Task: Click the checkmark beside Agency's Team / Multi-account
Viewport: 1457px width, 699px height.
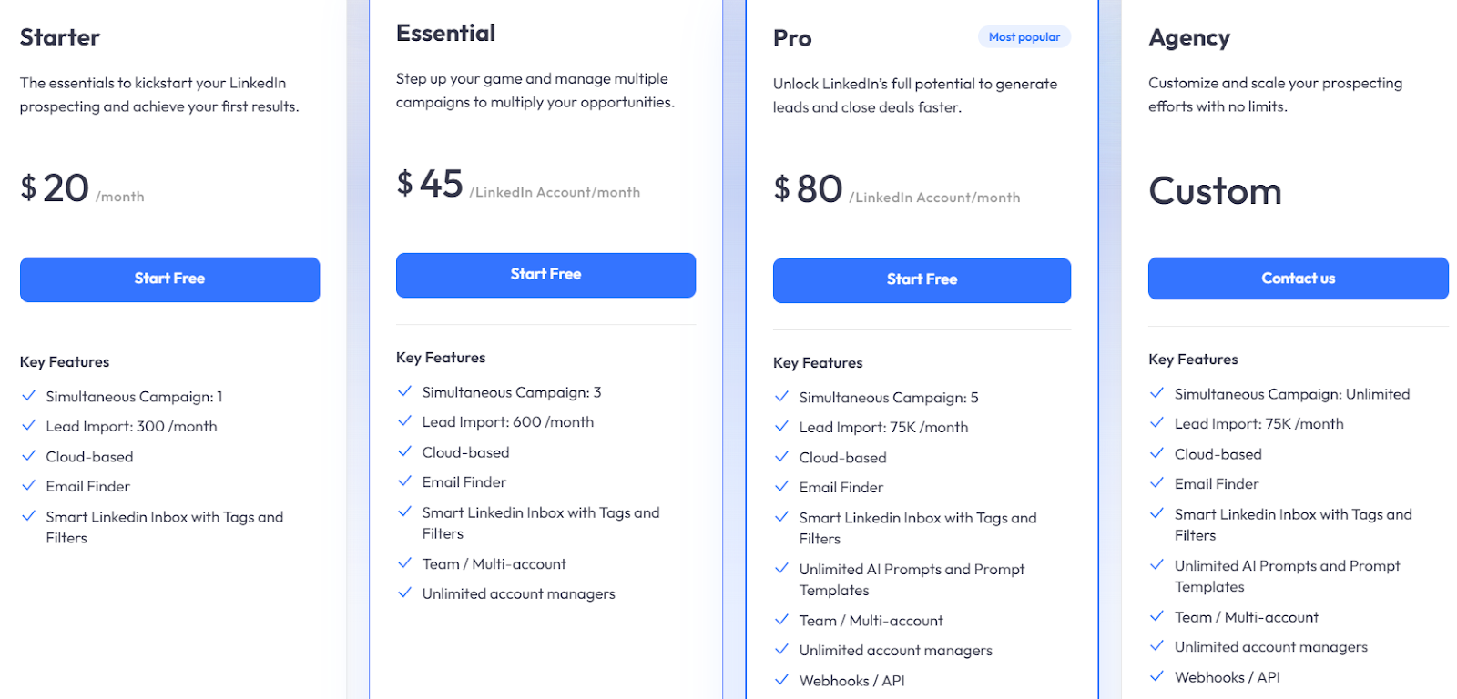Action: click(x=1156, y=616)
